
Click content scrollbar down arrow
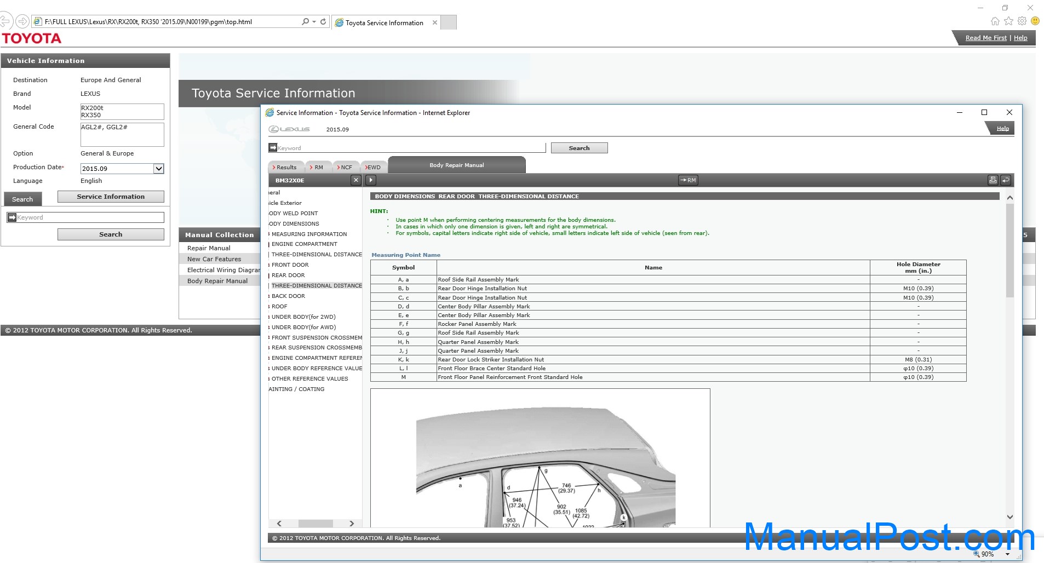(1010, 516)
